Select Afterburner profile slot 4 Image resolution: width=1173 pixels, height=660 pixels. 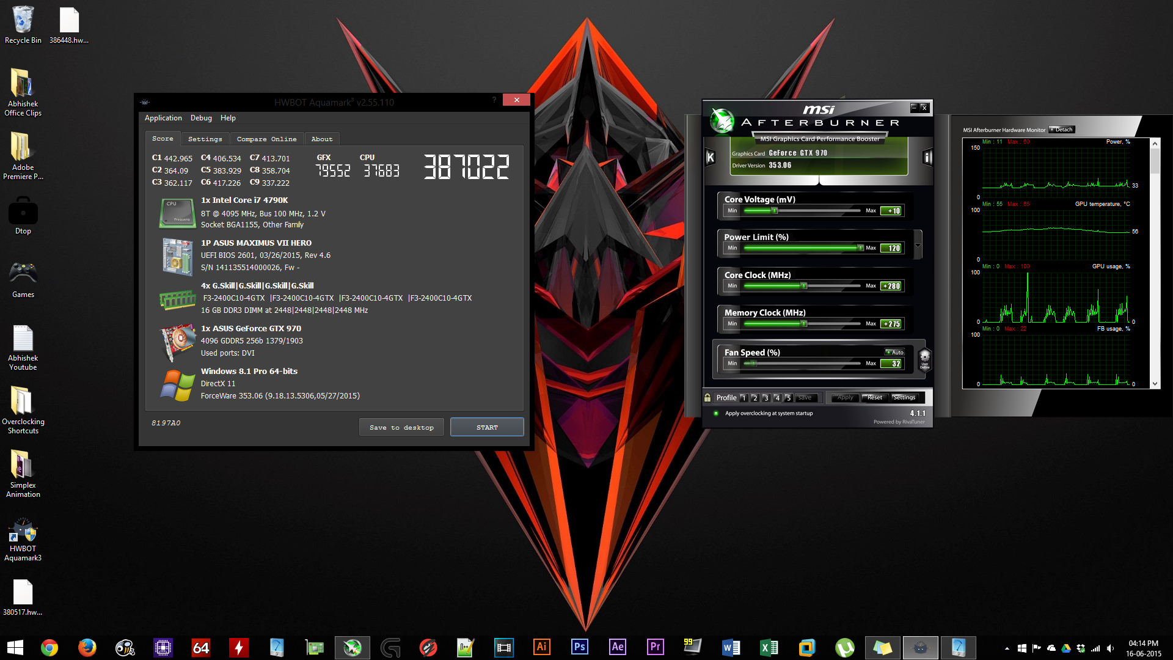click(777, 398)
